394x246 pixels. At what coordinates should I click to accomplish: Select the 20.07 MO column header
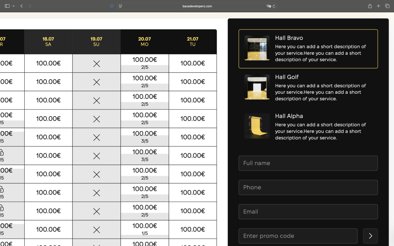tap(145, 42)
